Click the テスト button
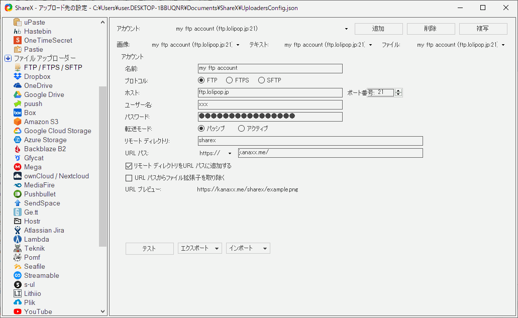 (150, 249)
